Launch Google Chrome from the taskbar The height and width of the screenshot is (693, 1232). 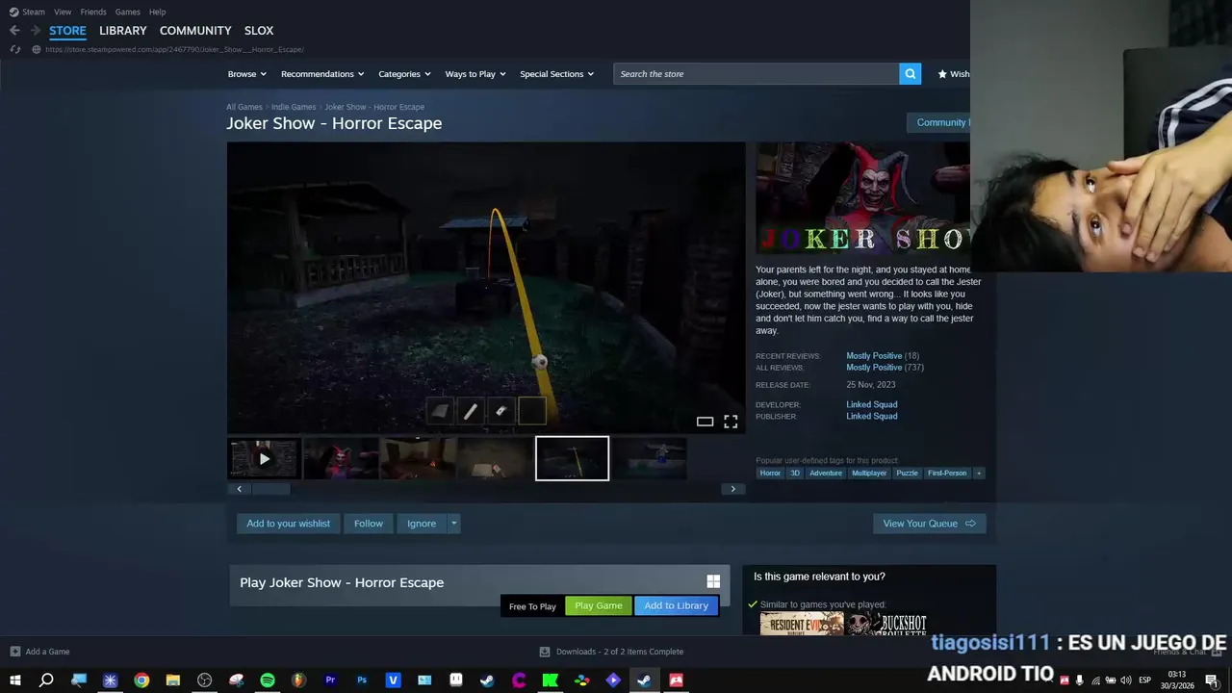point(141,680)
